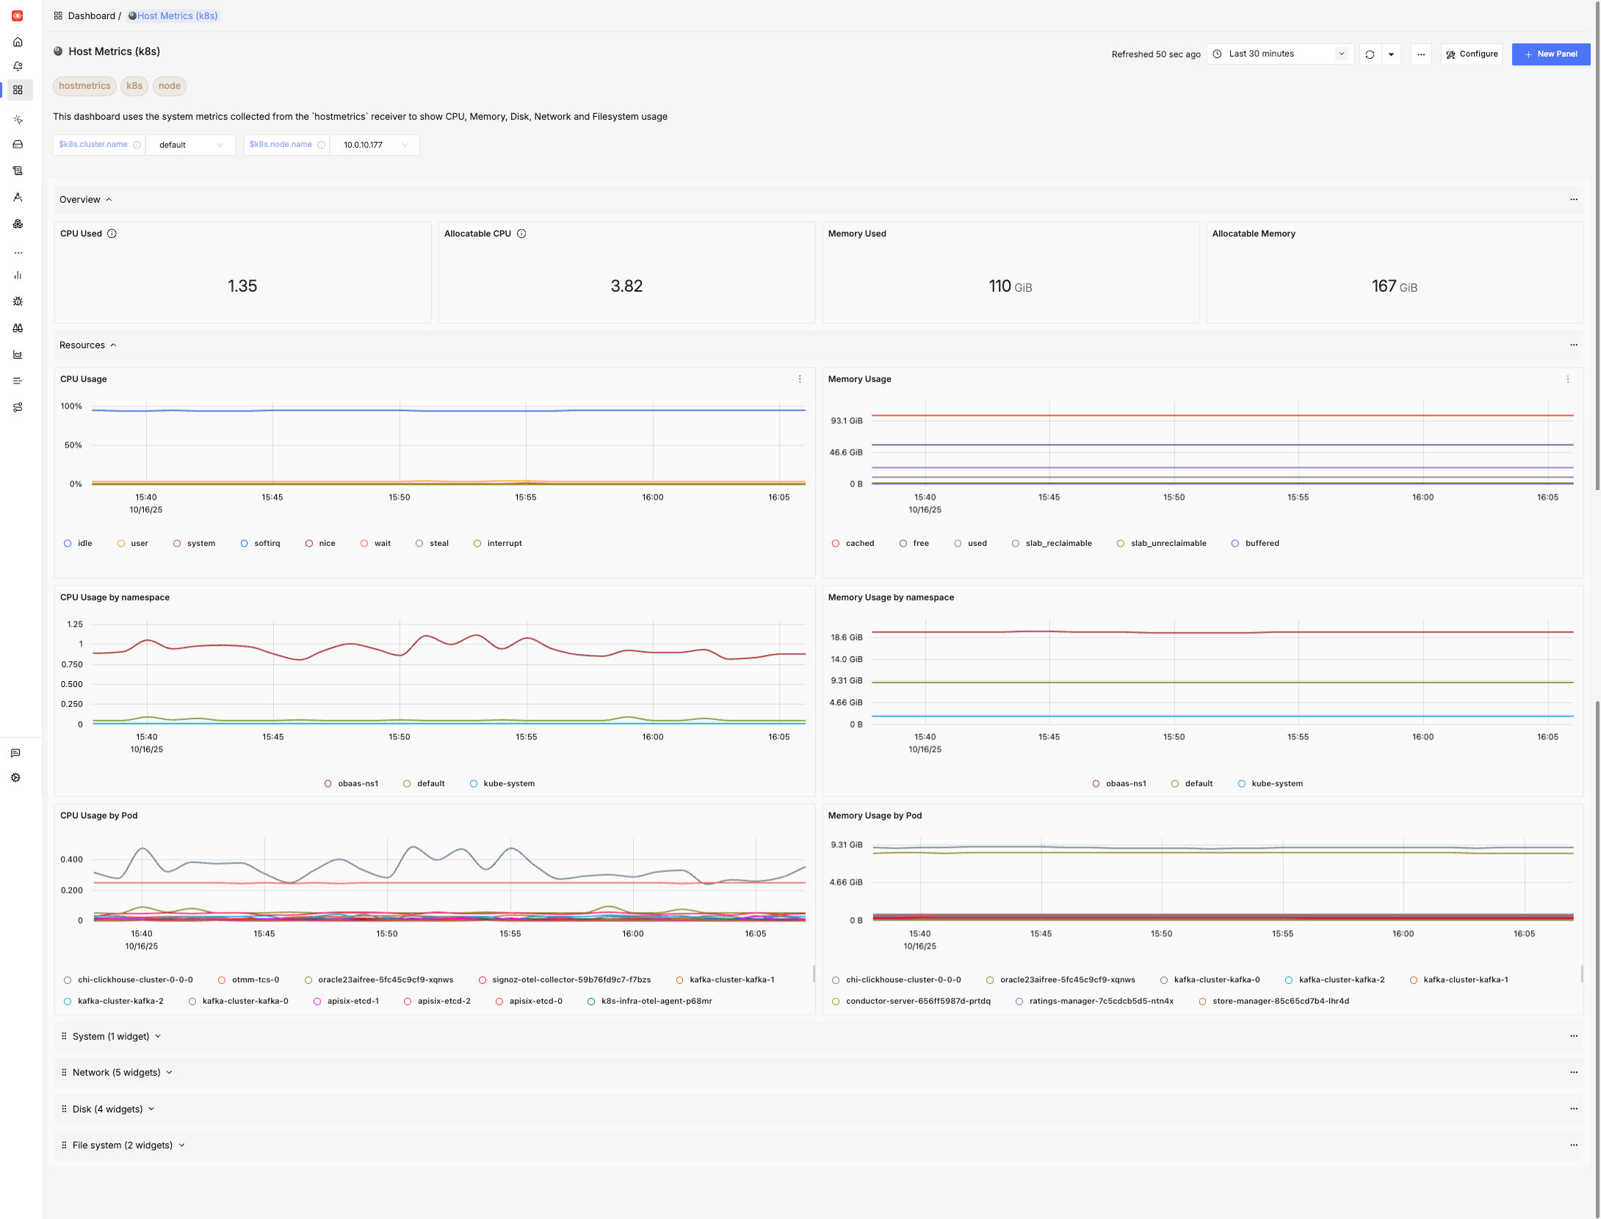Open the Exceptions bug icon in sidebar
The image size is (1601, 1219).
tap(18, 301)
